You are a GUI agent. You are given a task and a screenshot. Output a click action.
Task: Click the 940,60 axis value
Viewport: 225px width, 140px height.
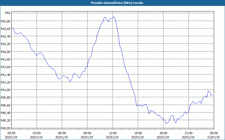click(5, 105)
